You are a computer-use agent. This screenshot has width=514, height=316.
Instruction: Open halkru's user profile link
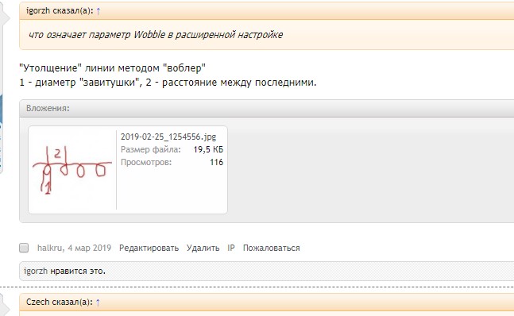pyautogui.click(x=50, y=248)
